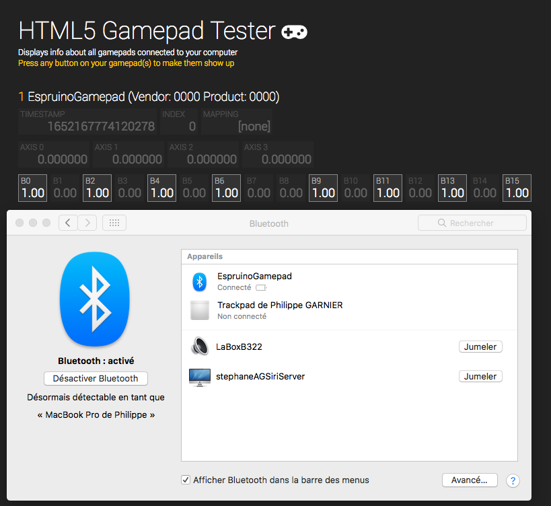Focus the Rechercher search field
Viewport: 551px width, 506px height.
[472, 223]
